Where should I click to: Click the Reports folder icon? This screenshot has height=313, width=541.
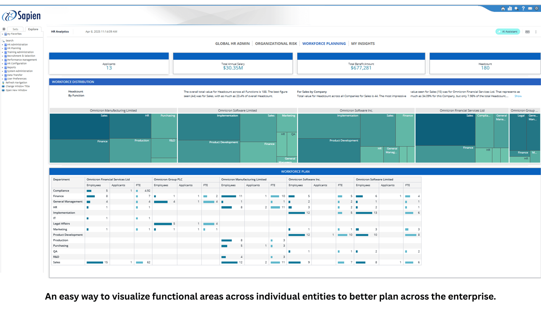[x=5, y=67]
